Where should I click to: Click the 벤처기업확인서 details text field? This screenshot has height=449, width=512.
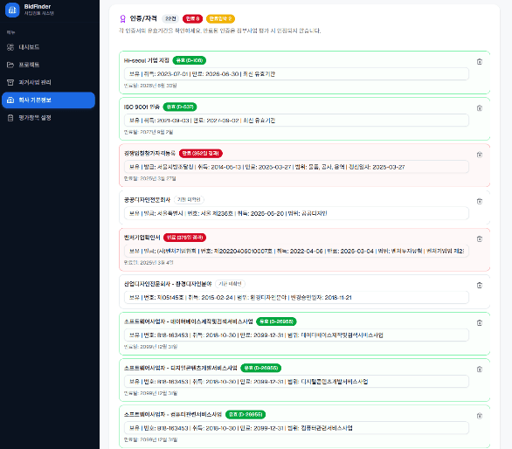tap(296, 251)
